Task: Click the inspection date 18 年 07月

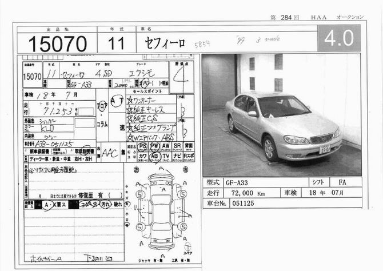Action: click(326, 193)
